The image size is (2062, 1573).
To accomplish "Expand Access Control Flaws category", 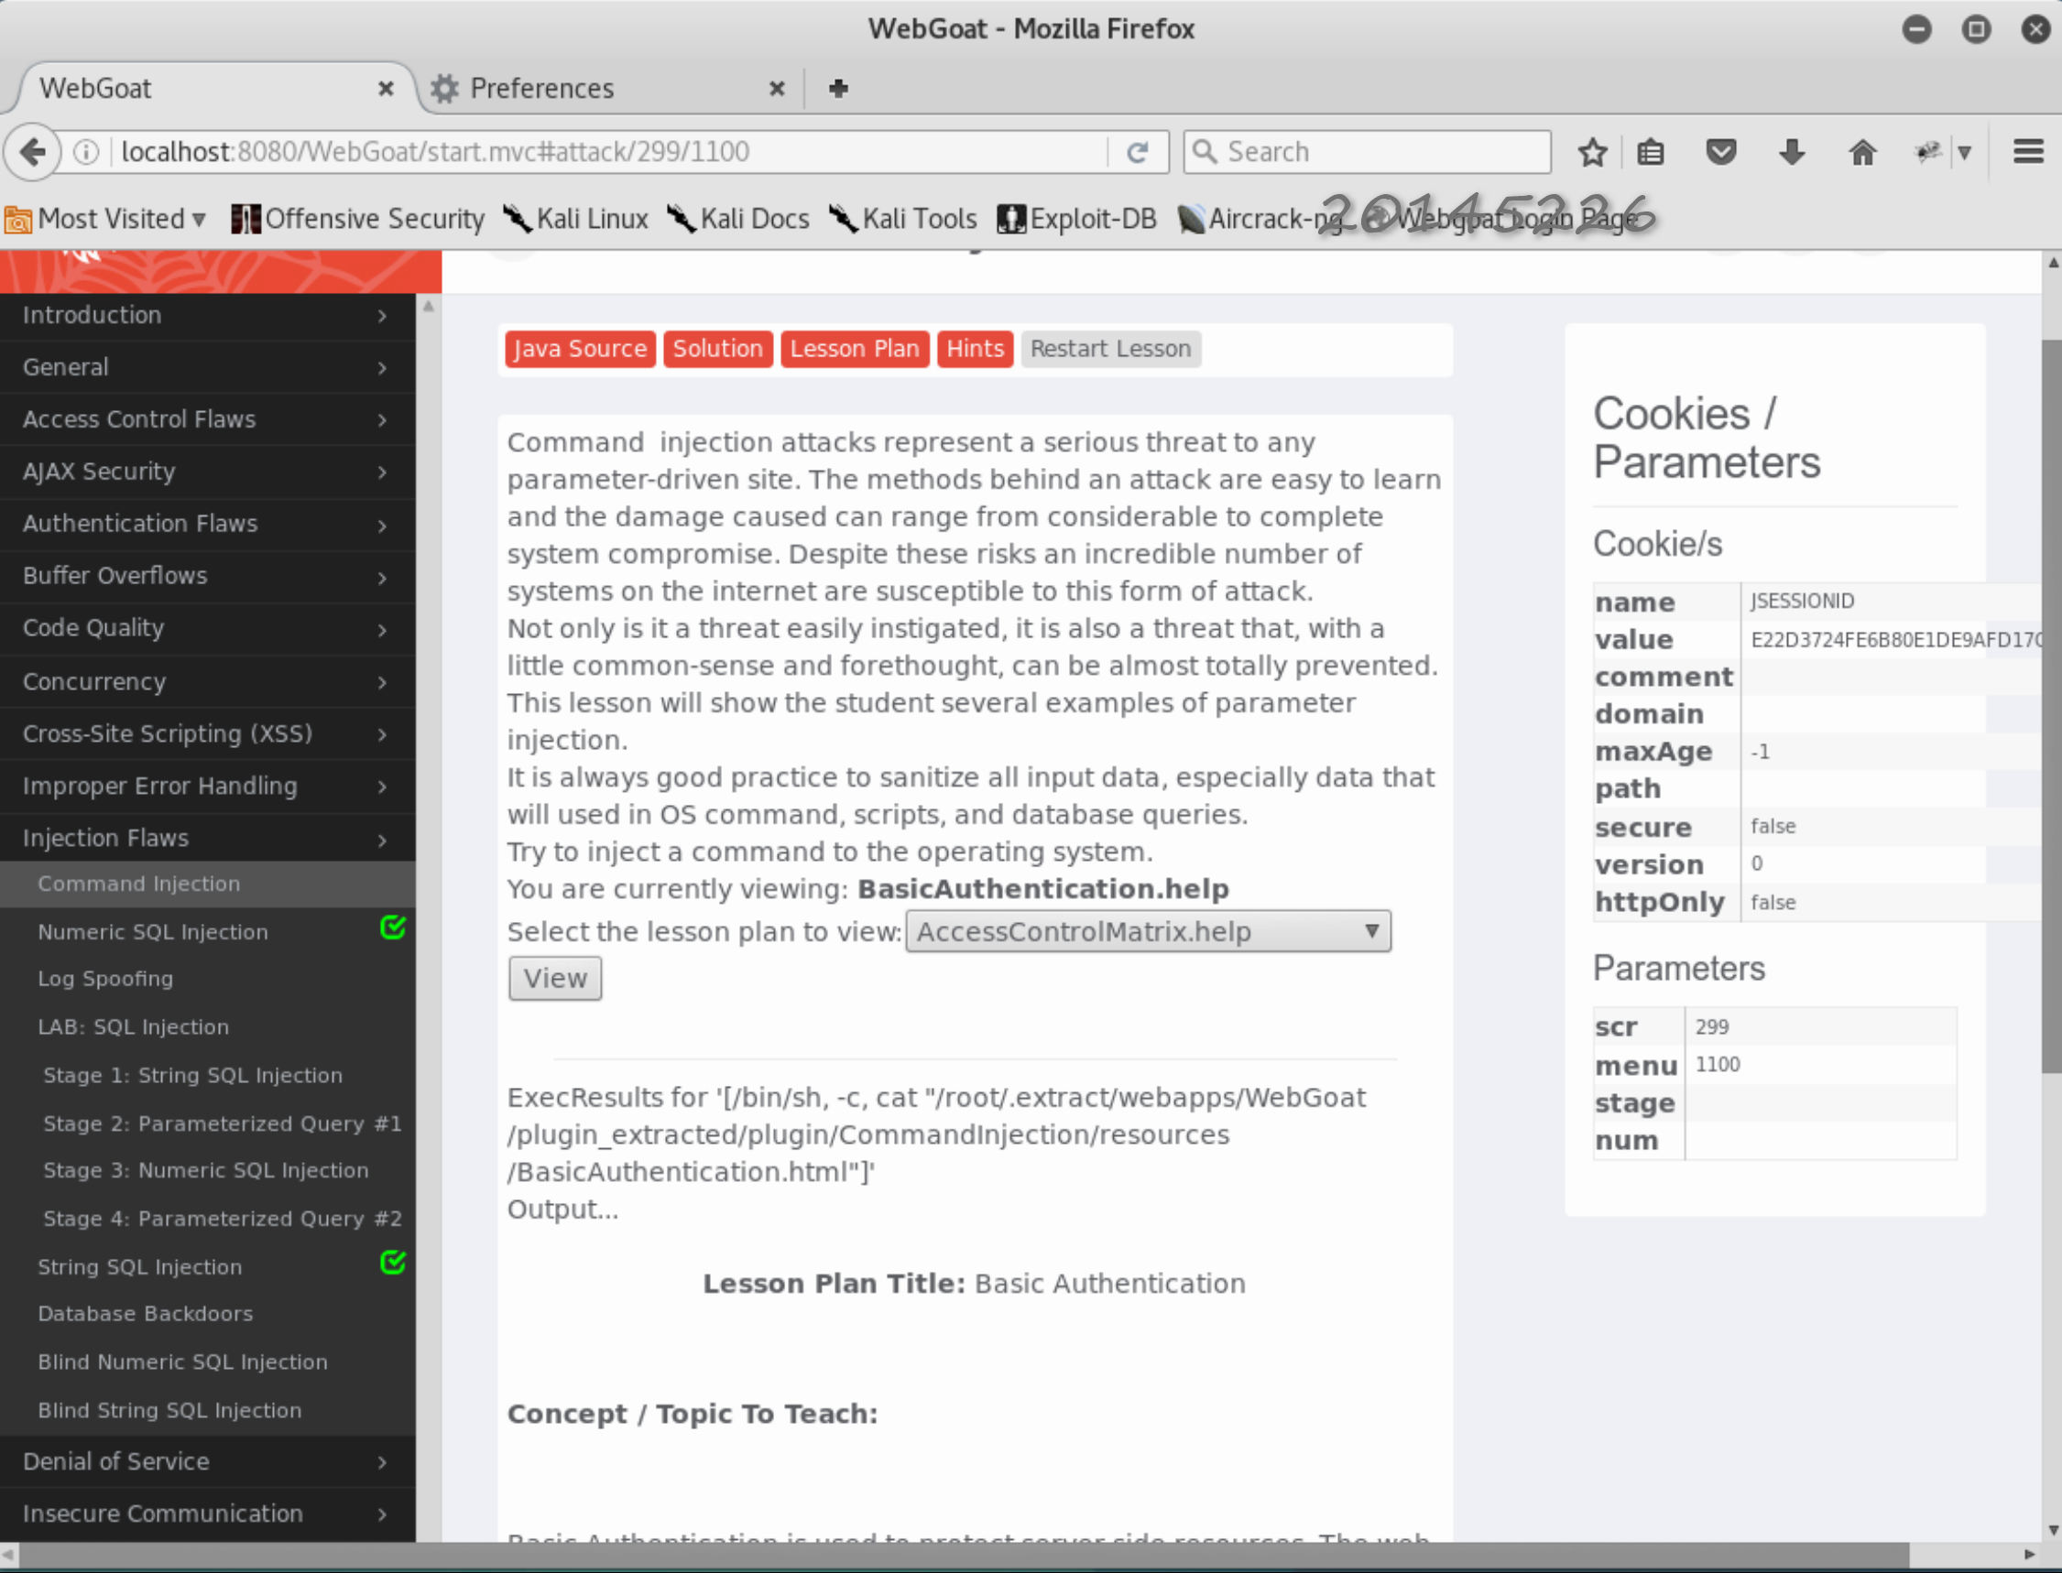I will [x=207, y=419].
